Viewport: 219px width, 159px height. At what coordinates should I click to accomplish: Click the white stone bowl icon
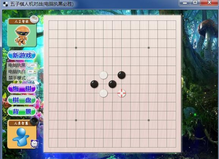point(34,19)
